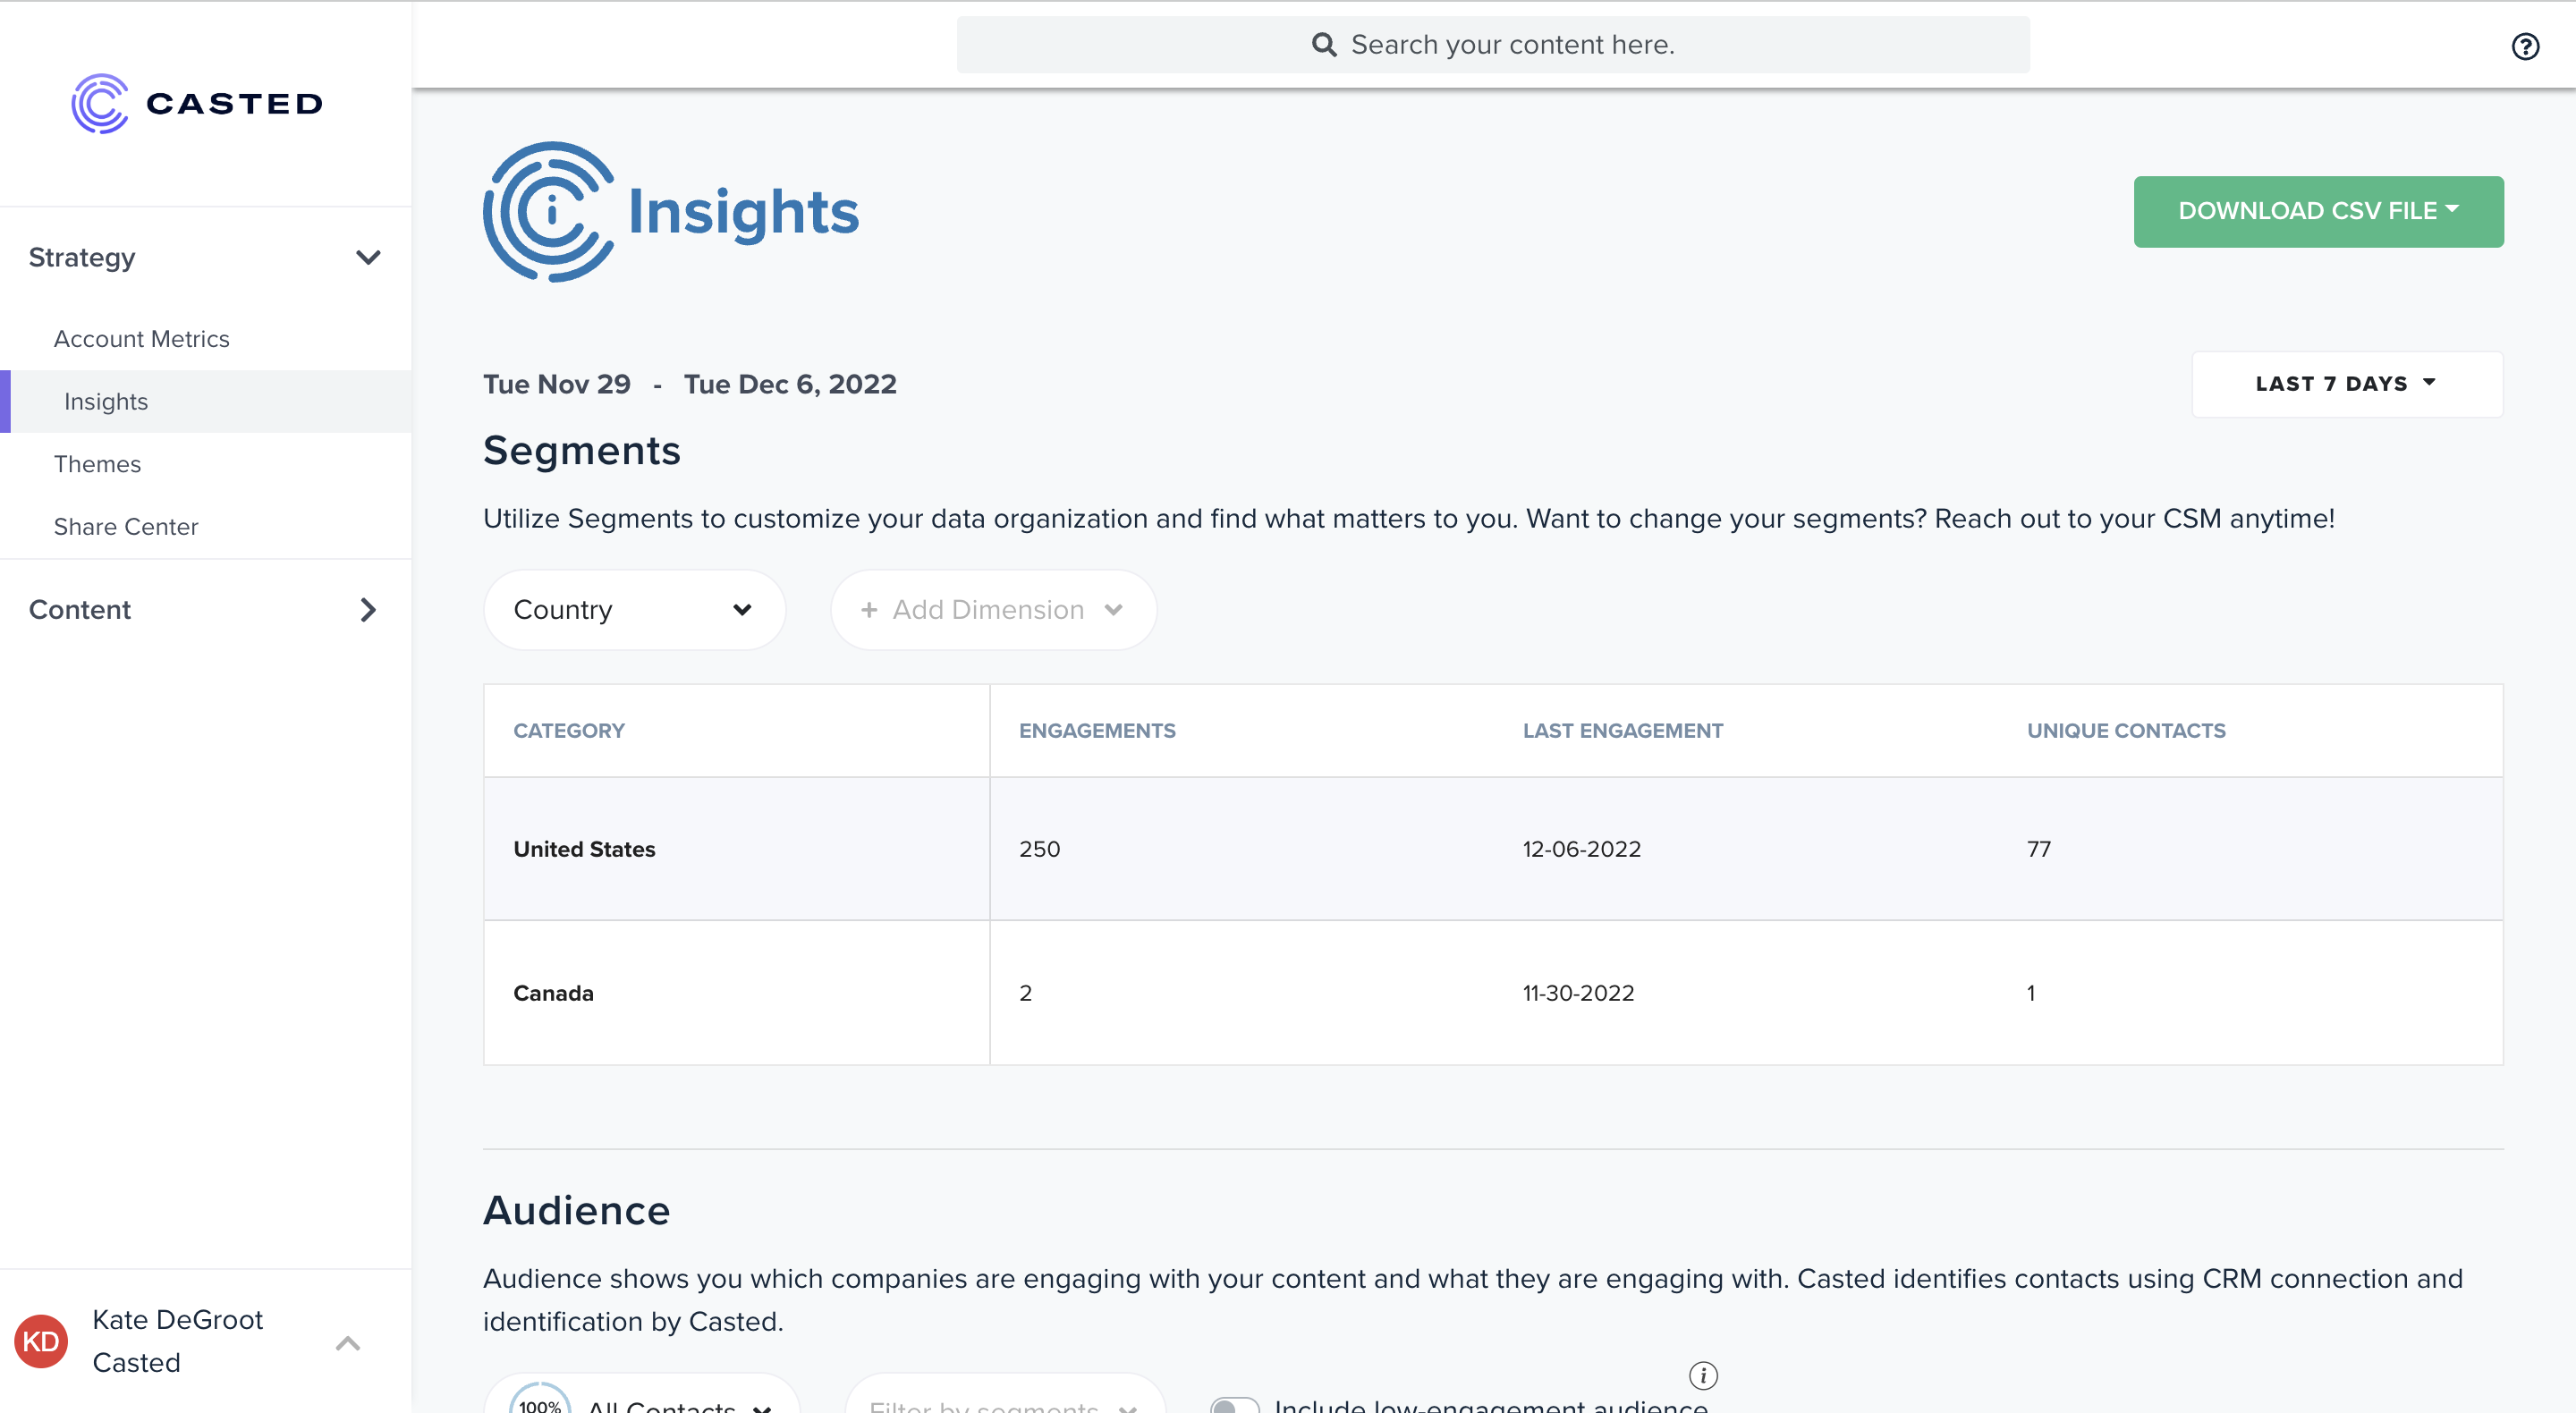Click the Kate DeGroot user name
This screenshot has height=1413, width=2576.
pos(177,1320)
